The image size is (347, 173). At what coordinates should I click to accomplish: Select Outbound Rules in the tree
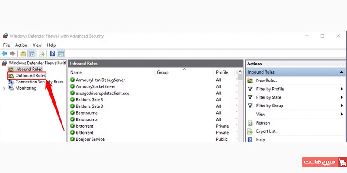[x=30, y=76]
